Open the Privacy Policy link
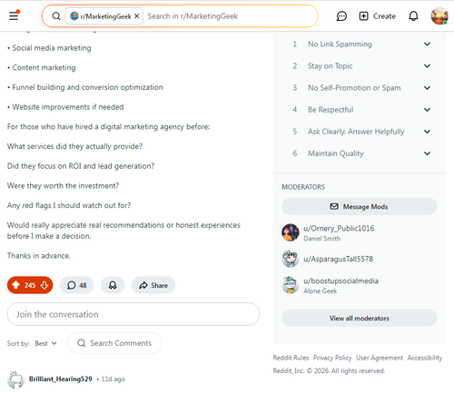Image resolution: width=454 pixels, height=394 pixels. 332,358
